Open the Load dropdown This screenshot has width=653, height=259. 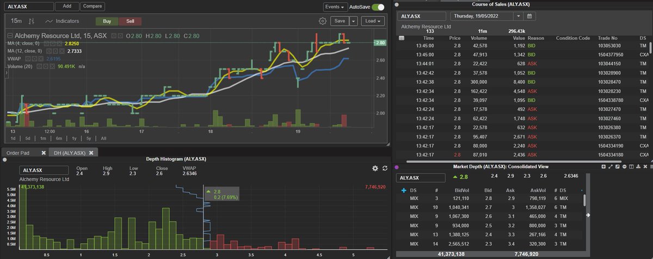click(372, 21)
